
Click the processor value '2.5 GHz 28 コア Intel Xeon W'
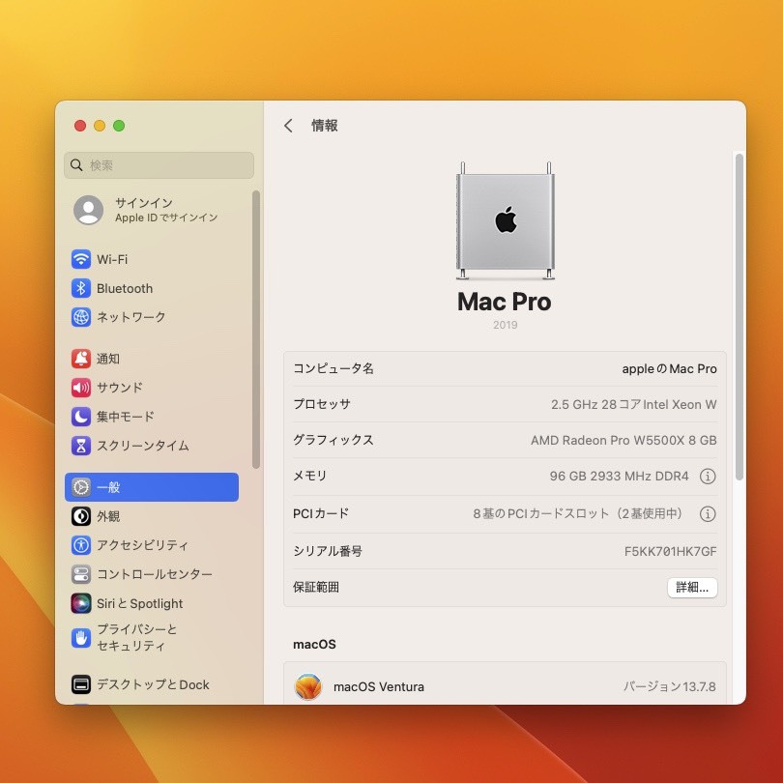point(634,404)
